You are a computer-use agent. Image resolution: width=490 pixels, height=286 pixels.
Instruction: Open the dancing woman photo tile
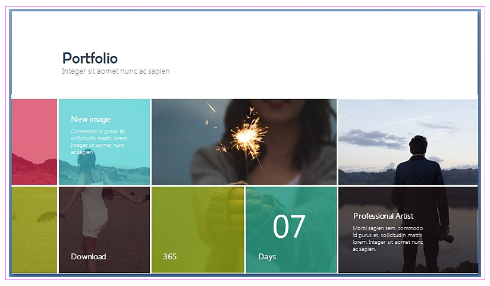tap(105, 230)
